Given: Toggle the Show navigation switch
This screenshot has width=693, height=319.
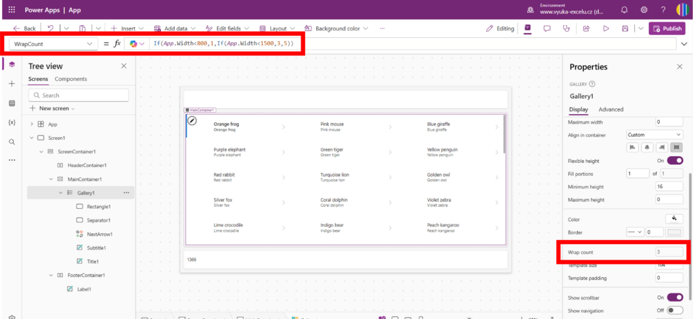Looking at the screenshot, I should [675, 310].
